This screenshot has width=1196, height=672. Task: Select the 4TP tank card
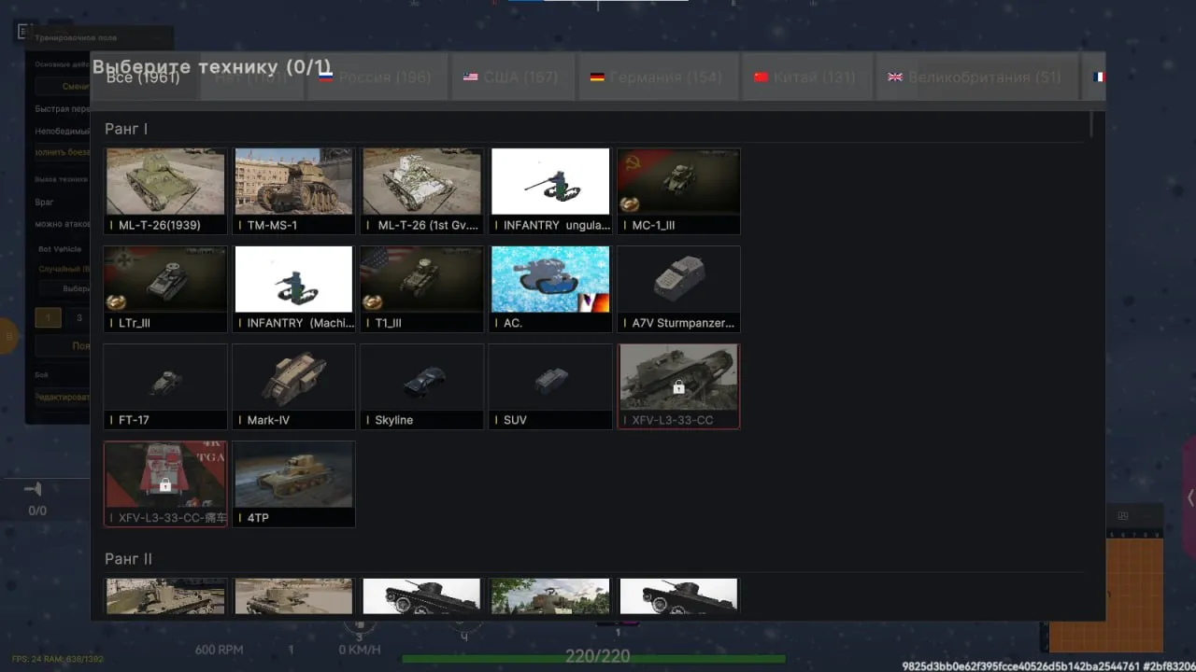tap(293, 483)
